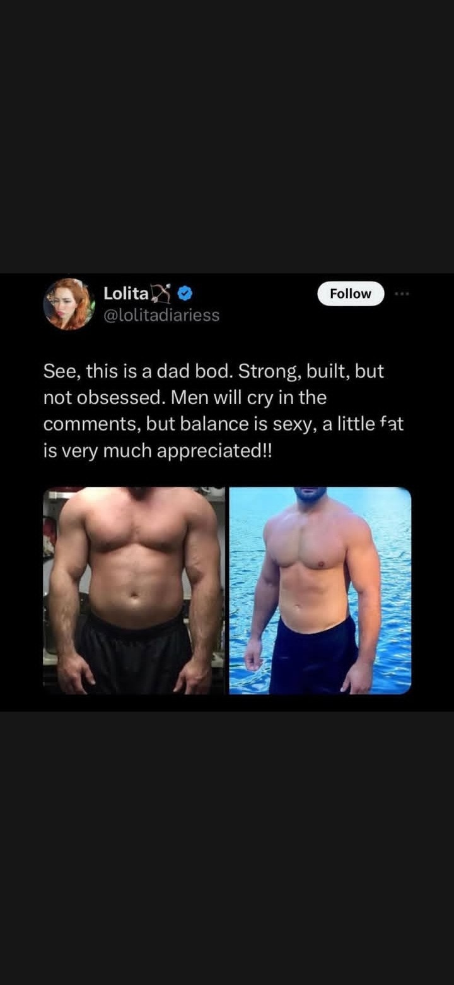Tap Lolita's round profile avatar
The image size is (454, 985).
[x=69, y=304]
